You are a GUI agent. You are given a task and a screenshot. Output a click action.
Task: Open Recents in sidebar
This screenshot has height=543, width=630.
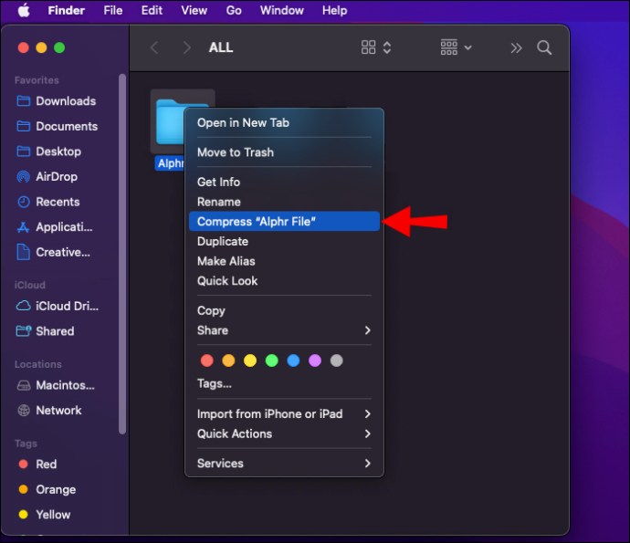[48, 202]
